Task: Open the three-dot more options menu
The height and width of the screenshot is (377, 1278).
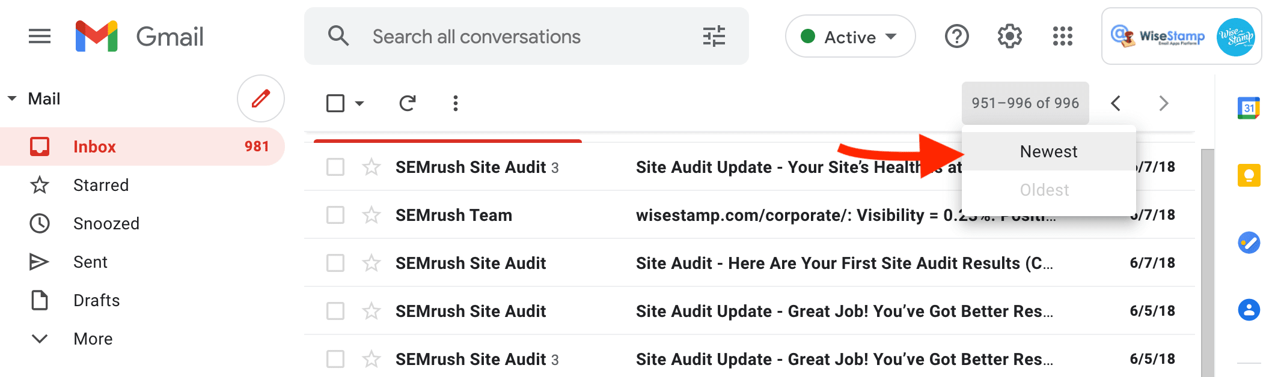Action: click(x=455, y=103)
